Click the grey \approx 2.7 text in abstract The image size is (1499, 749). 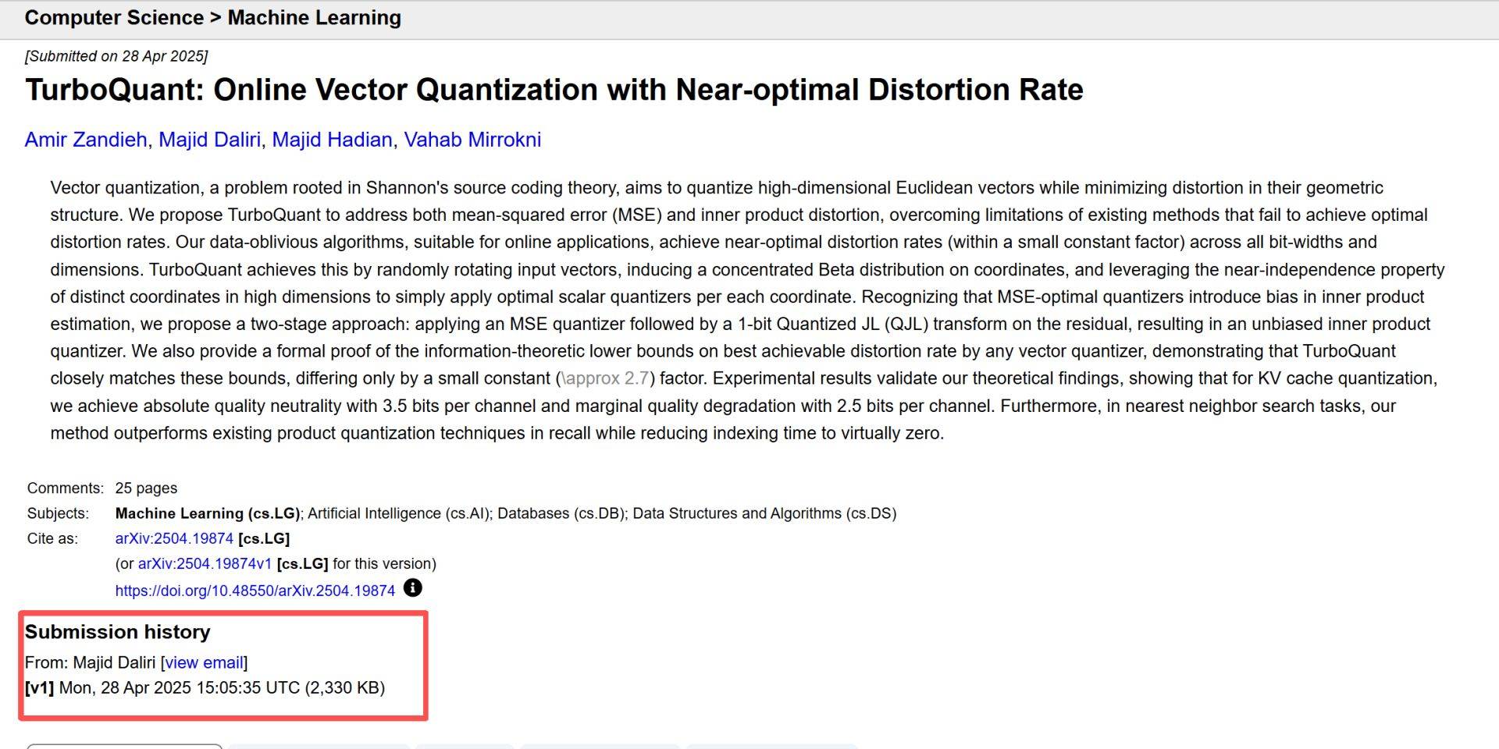tap(605, 378)
